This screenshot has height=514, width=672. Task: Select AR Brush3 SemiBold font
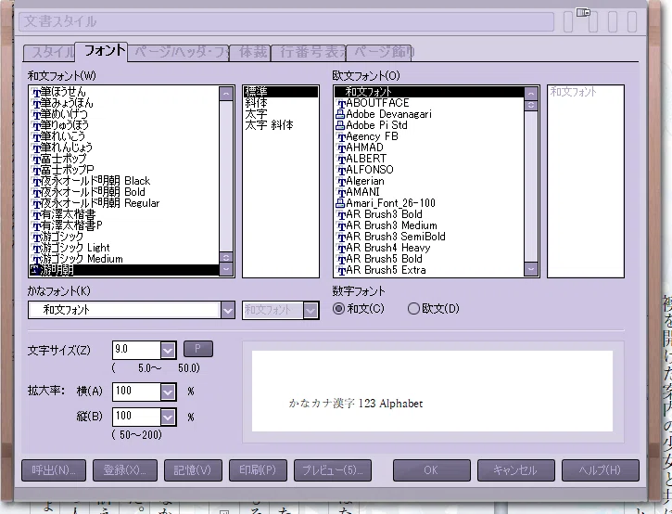tap(429, 237)
